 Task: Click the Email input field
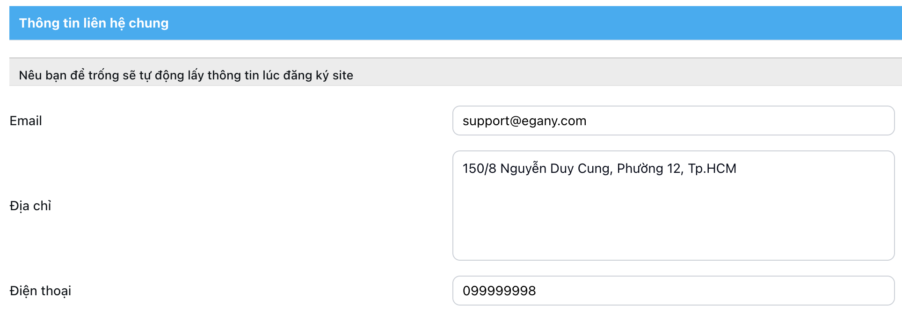(673, 121)
